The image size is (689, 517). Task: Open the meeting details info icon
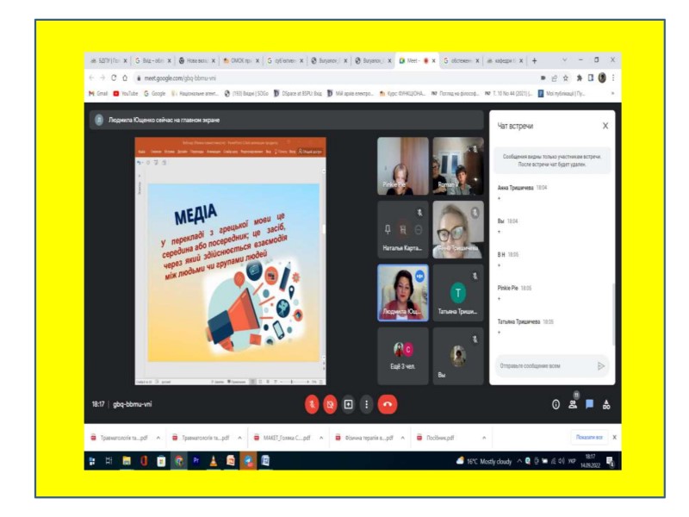(556, 404)
